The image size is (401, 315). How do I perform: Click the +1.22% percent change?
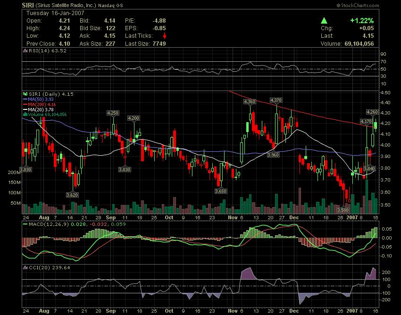(x=362, y=20)
